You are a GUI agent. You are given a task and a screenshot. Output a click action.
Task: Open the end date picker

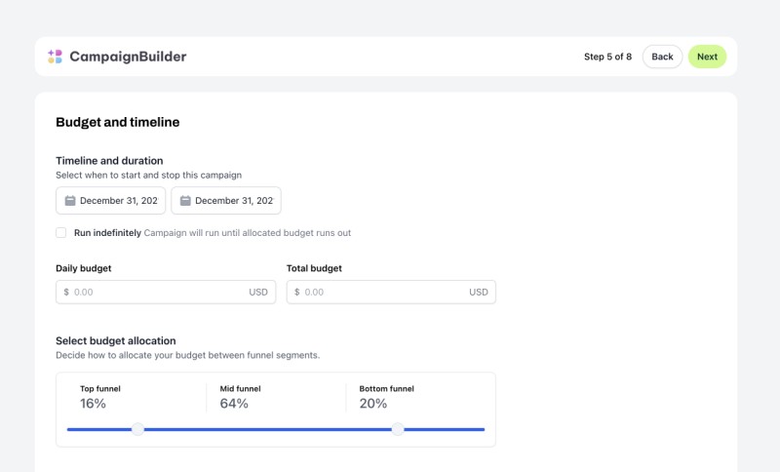(226, 201)
